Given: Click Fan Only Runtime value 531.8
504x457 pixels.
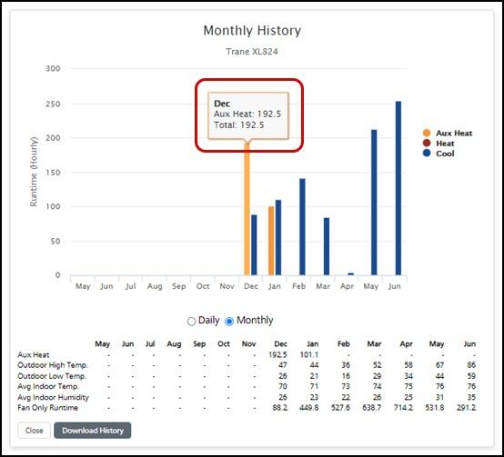Looking at the screenshot, I should click(x=435, y=408).
